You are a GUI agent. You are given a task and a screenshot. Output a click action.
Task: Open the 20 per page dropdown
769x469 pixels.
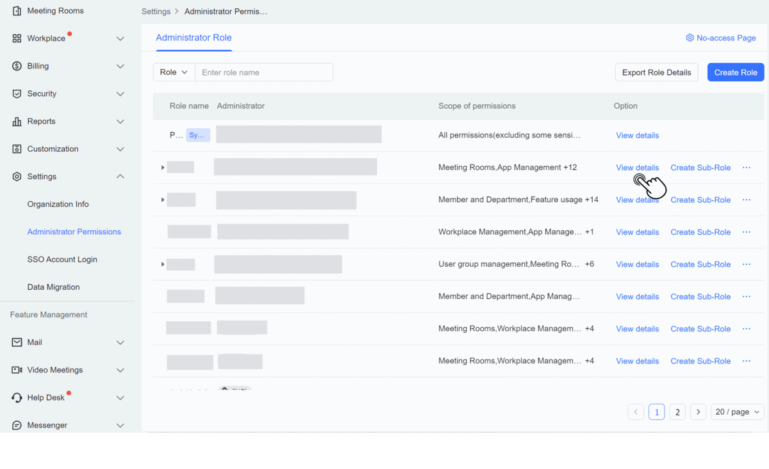pos(736,411)
